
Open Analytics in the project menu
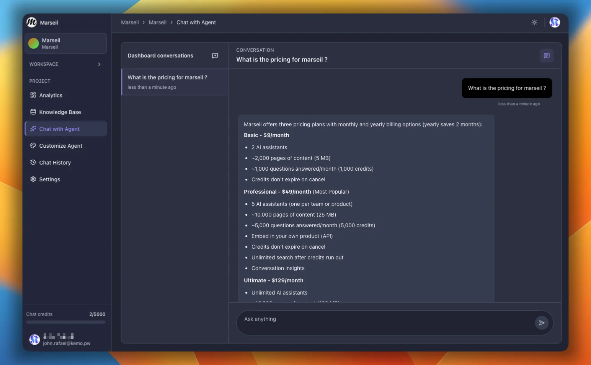(x=66, y=95)
